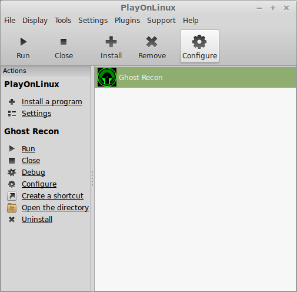Click the bug icon beside Debug
The image size is (297, 292).
pyautogui.click(x=12, y=172)
